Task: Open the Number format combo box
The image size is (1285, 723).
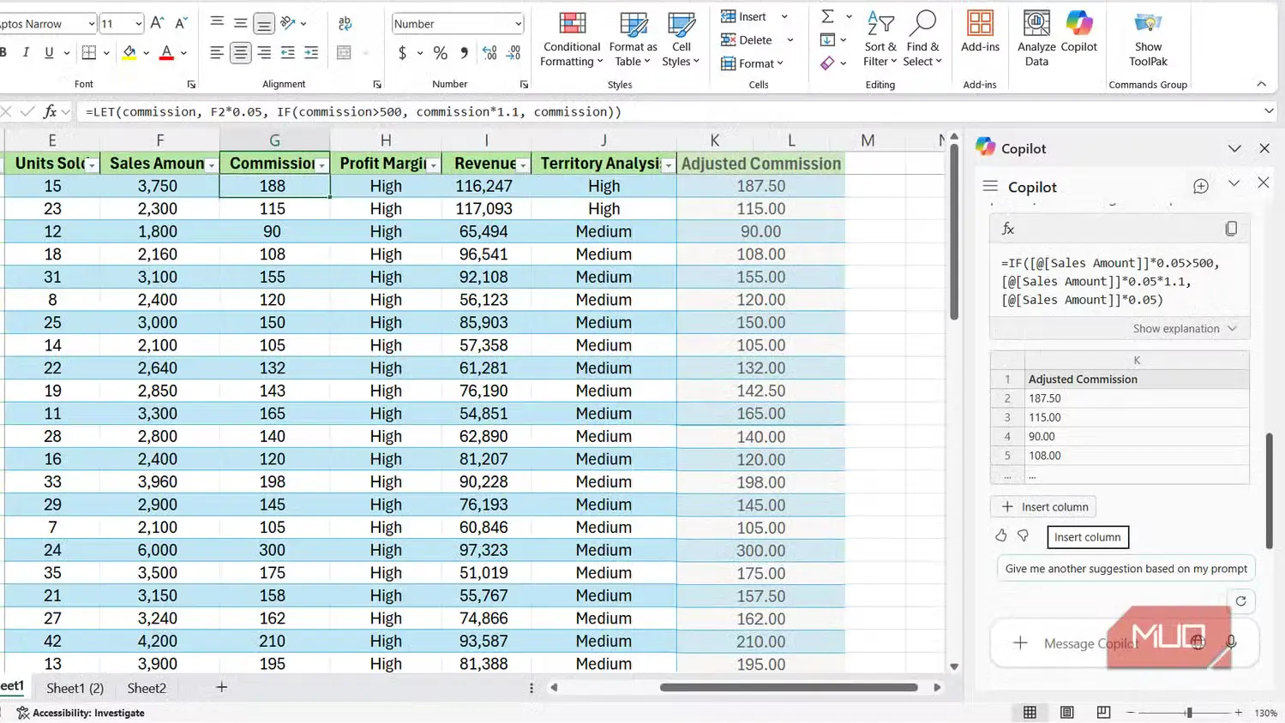Action: point(458,24)
